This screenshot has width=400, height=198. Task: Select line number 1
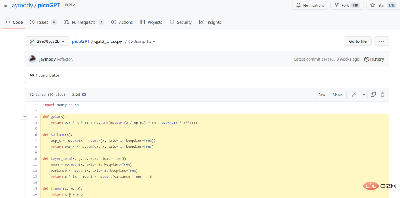point(36,105)
